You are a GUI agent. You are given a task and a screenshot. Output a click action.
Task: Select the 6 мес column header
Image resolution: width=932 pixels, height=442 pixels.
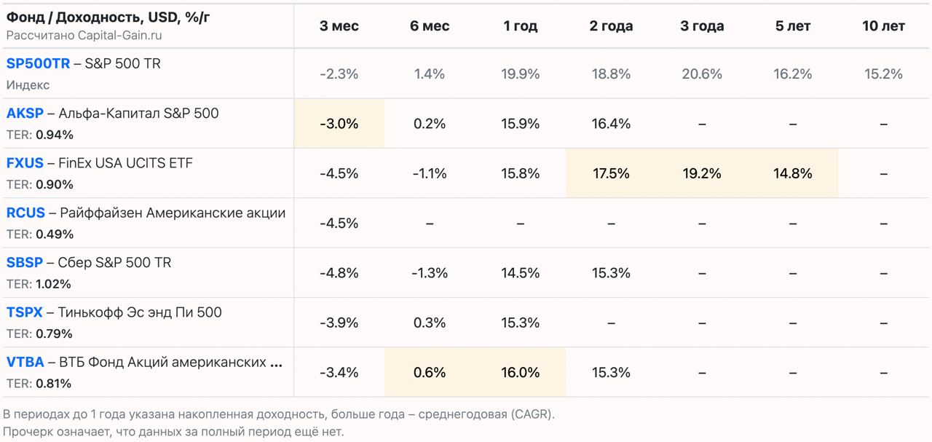click(x=430, y=26)
